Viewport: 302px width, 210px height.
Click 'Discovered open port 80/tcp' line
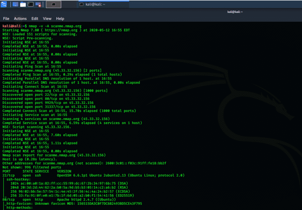[46, 99]
